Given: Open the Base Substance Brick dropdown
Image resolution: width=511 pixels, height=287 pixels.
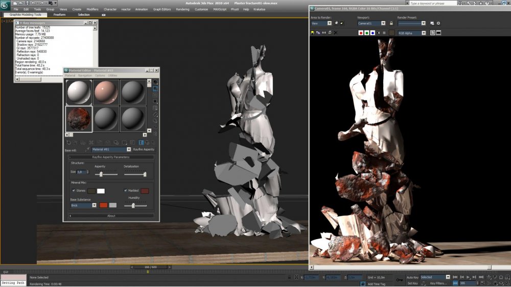Looking at the screenshot, I should pyautogui.click(x=94, y=205).
